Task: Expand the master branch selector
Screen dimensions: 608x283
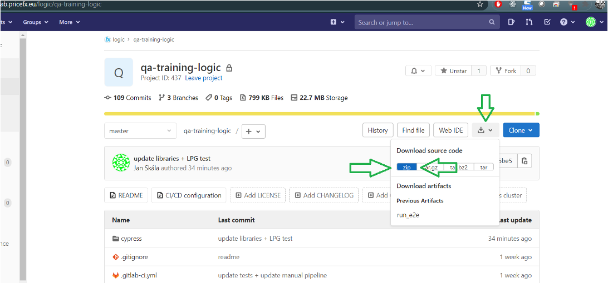Action: [140, 130]
